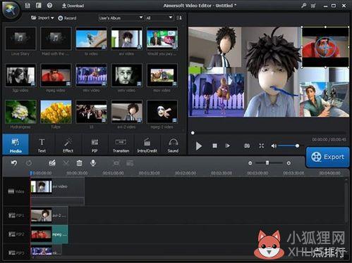Select the clip on PIP3 track

(x=46, y=252)
